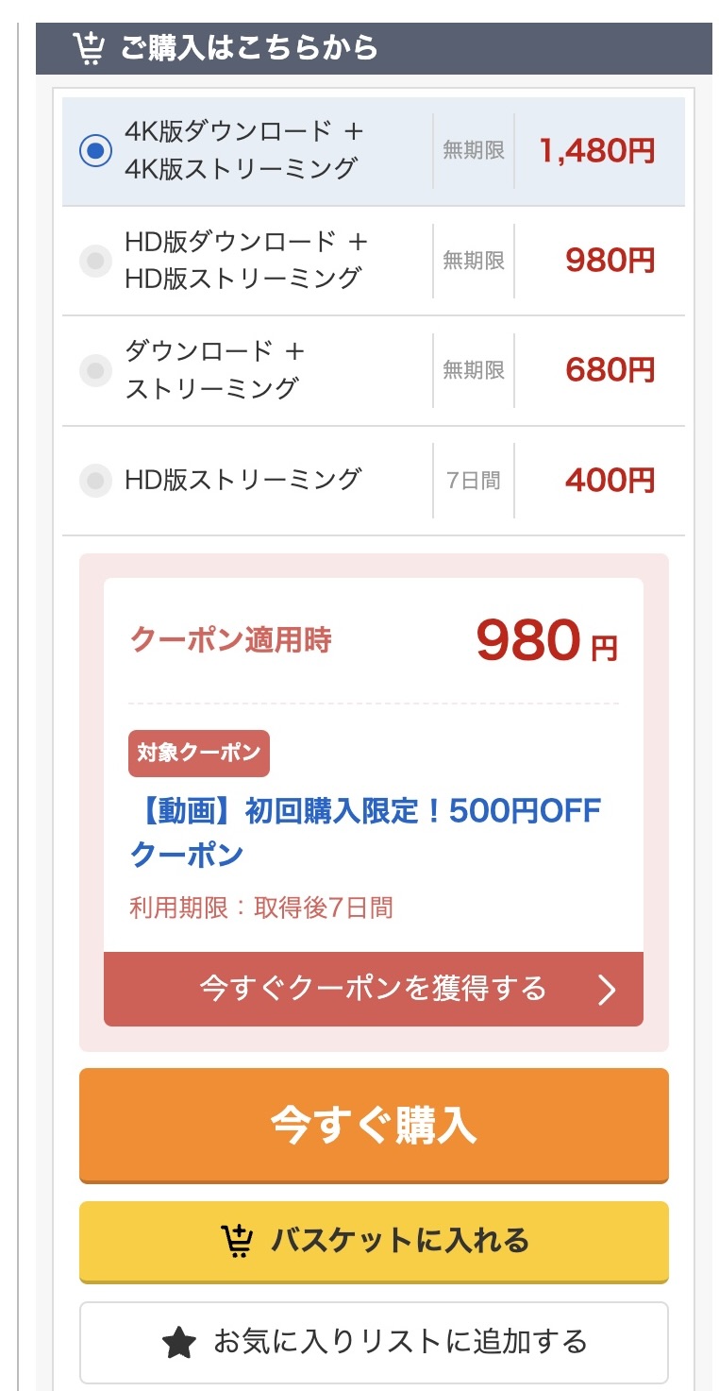Select the 7日間 HD版ストリーミング radio option

click(95, 481)
